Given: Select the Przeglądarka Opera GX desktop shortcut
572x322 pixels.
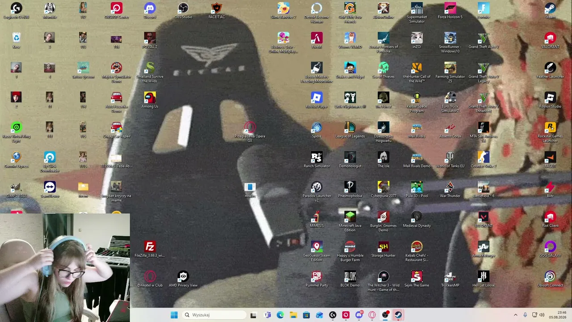Looking at the screenshot, I should tap(250, 132).
